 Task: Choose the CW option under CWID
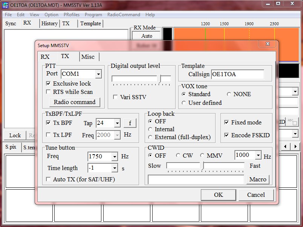(178, 155)
